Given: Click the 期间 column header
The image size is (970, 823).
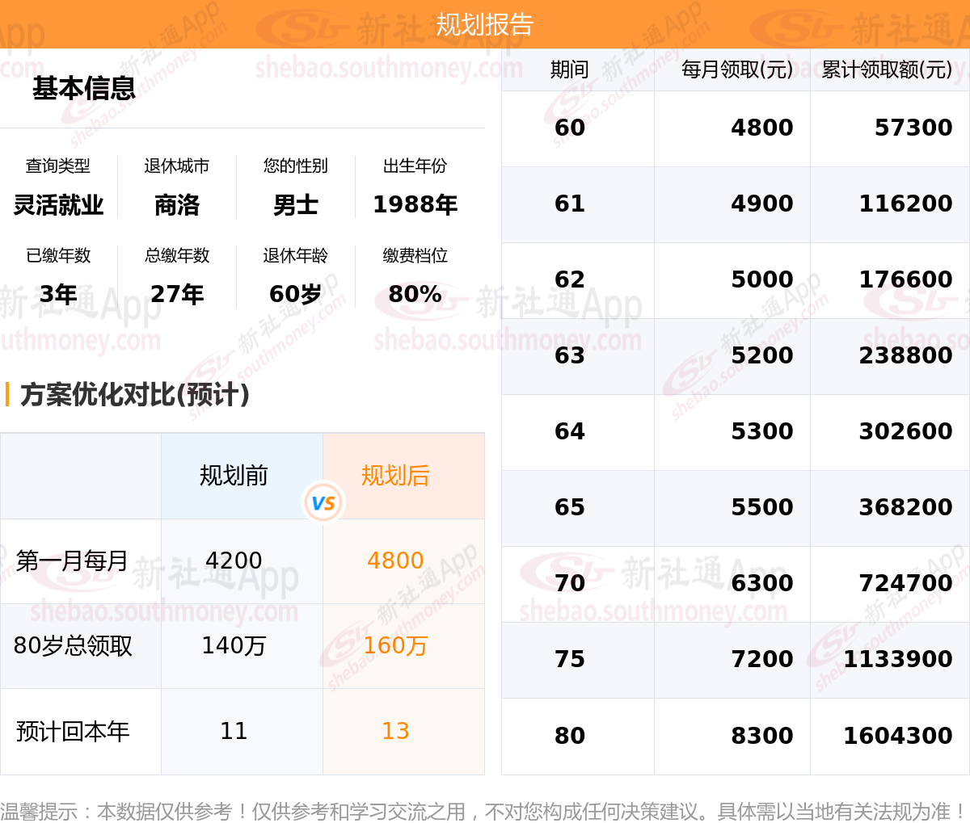Looking at the screenshot, I should click(569, 69).
